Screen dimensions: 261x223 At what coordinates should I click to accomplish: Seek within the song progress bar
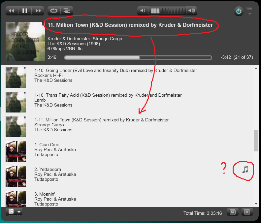[x=138, y=57]
